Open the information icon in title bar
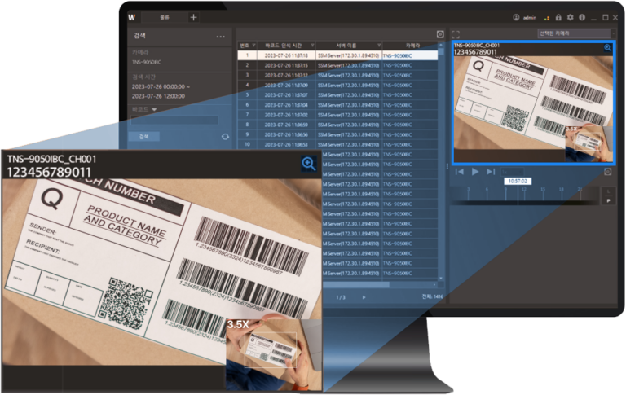 [x=582, y=18]
